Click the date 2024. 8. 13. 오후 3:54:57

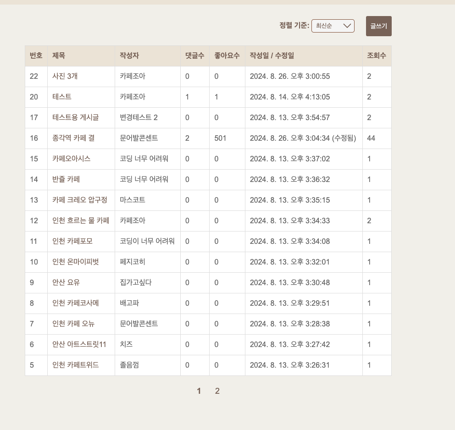(290, 117)
